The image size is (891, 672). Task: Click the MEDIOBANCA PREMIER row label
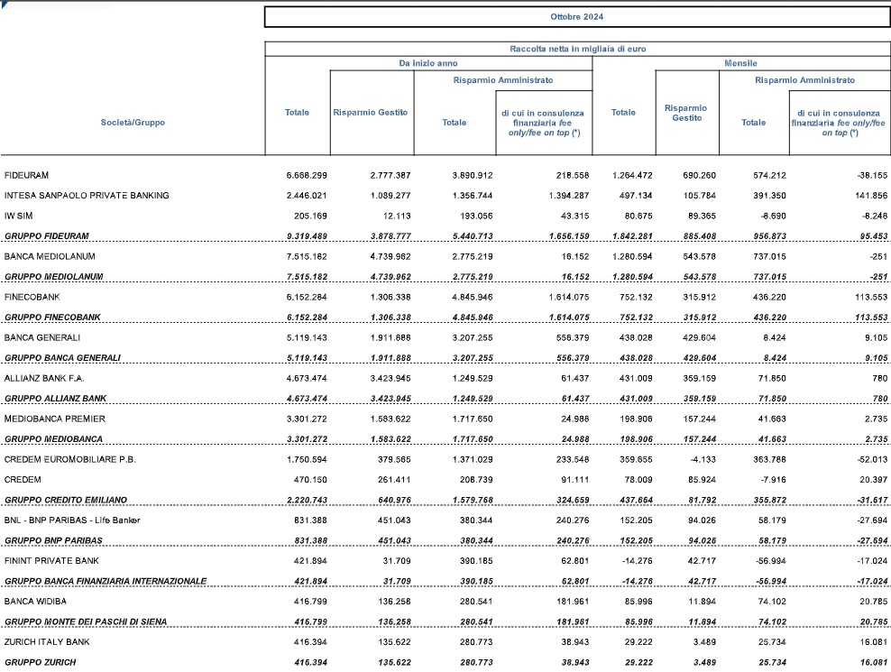[x=54, y=419]
